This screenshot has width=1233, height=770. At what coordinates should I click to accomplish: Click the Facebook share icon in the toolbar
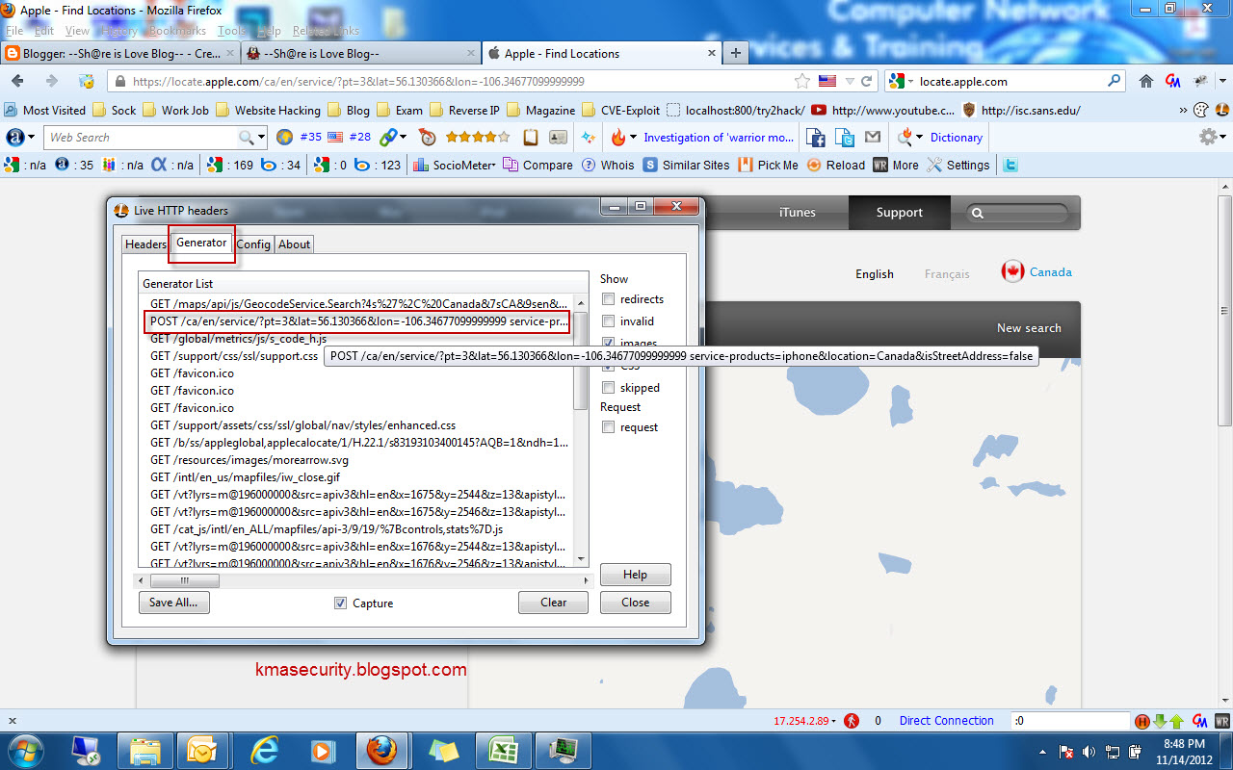(x=815, y=138)
